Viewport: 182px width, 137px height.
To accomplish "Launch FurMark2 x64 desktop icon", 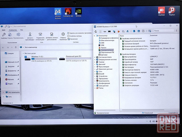I will pos(68,12).
